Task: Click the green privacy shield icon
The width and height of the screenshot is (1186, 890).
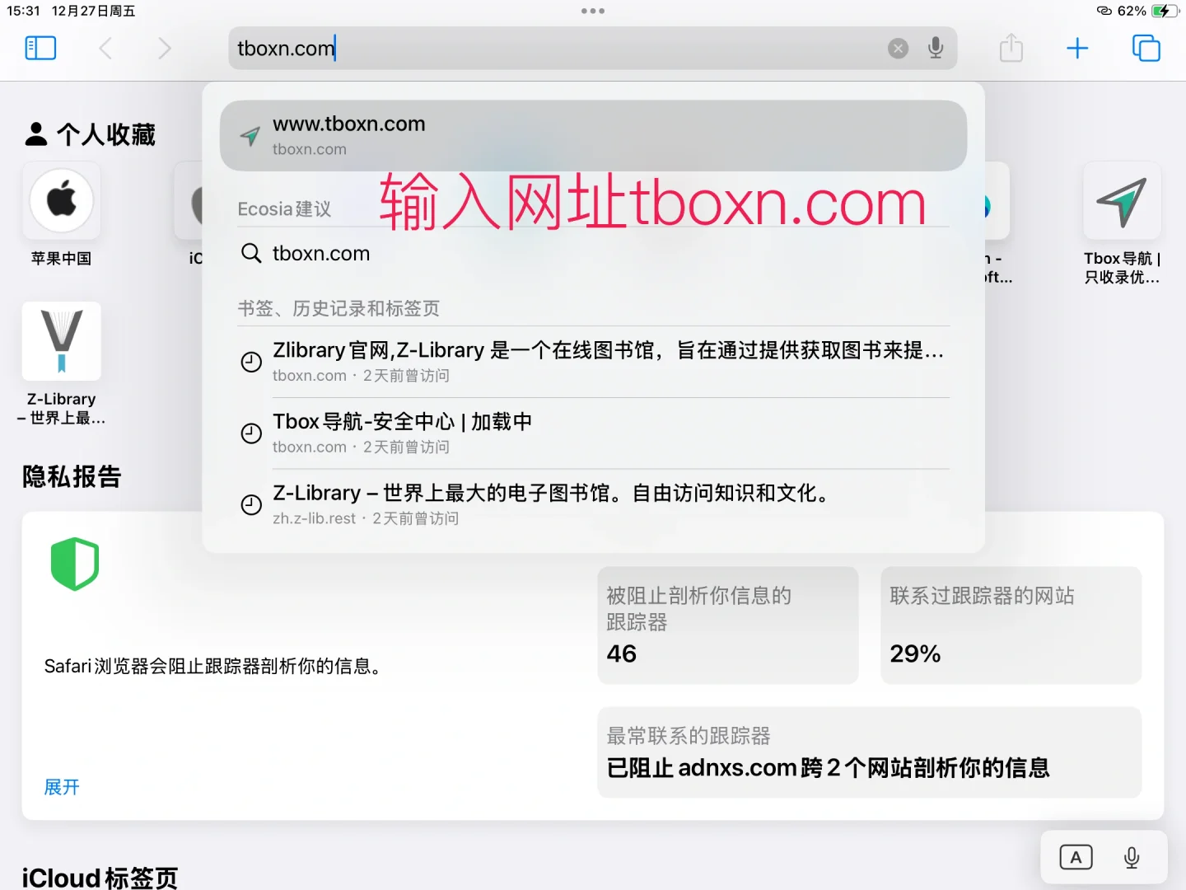Action: (75, 564)
